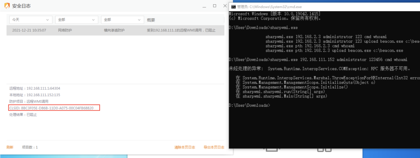
Task: Click the 远程地址 192.168.111.1:64304 line
Action: pyautogui.click(x=35, y=88)
